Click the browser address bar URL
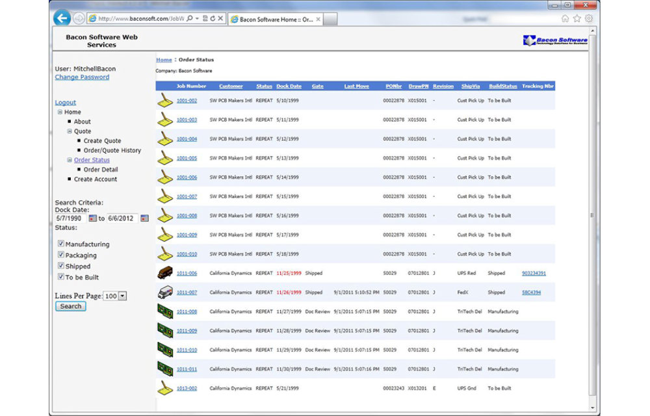Image resolution: width=650 pixels, height=416 pixels. (141, 19)
